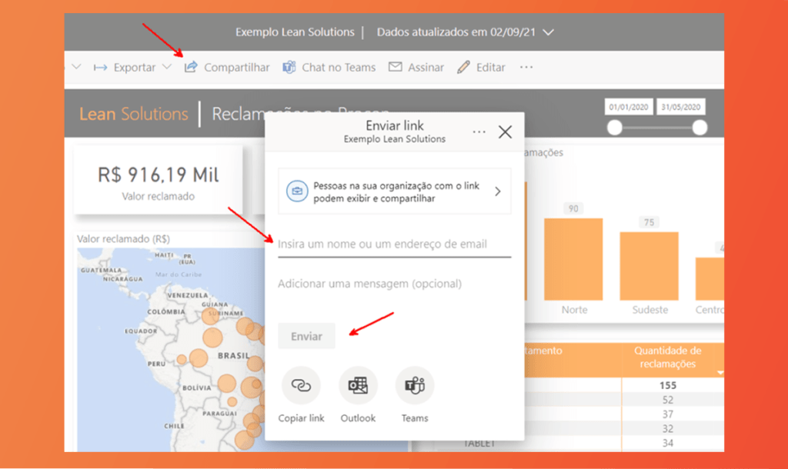
Task: Click the Assinar envelope icon
Action: [396, 67]
